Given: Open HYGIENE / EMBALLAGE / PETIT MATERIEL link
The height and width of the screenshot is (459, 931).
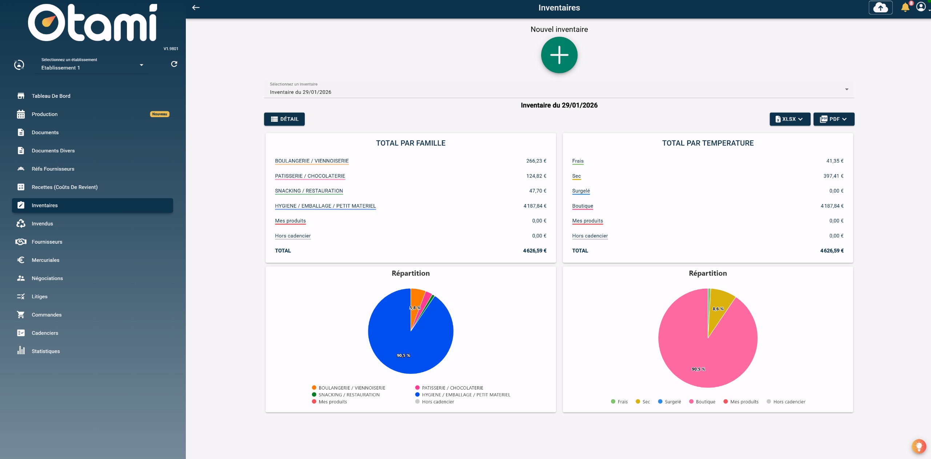Looking at the screenshot, I should tap(325, 206).
